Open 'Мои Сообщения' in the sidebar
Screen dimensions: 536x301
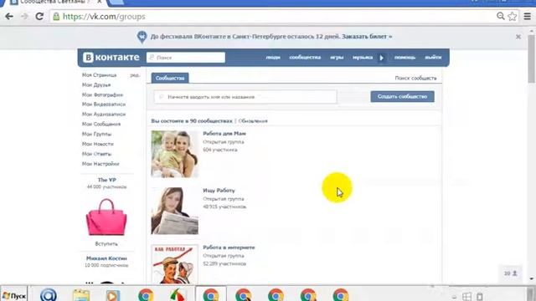click(x=101, y=125)
